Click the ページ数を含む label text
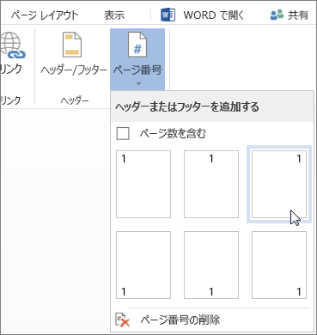Image resolution: width=317 pixels, height=335 pixels. [173, 134]
